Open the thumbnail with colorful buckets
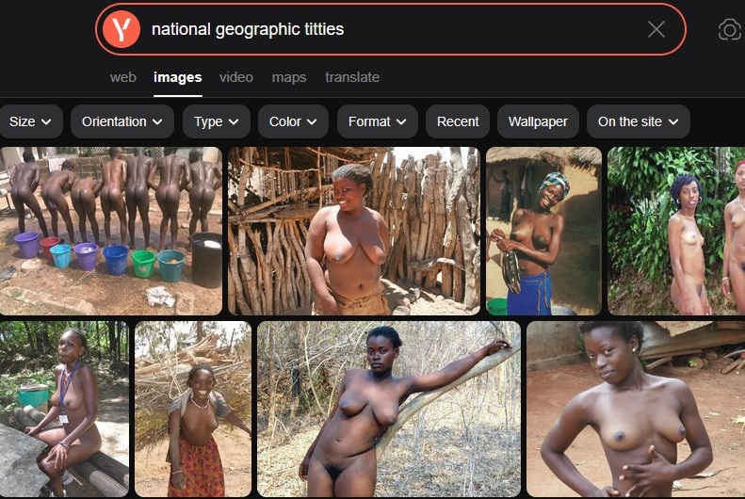The image size is (745, 499). coord(111,231)
